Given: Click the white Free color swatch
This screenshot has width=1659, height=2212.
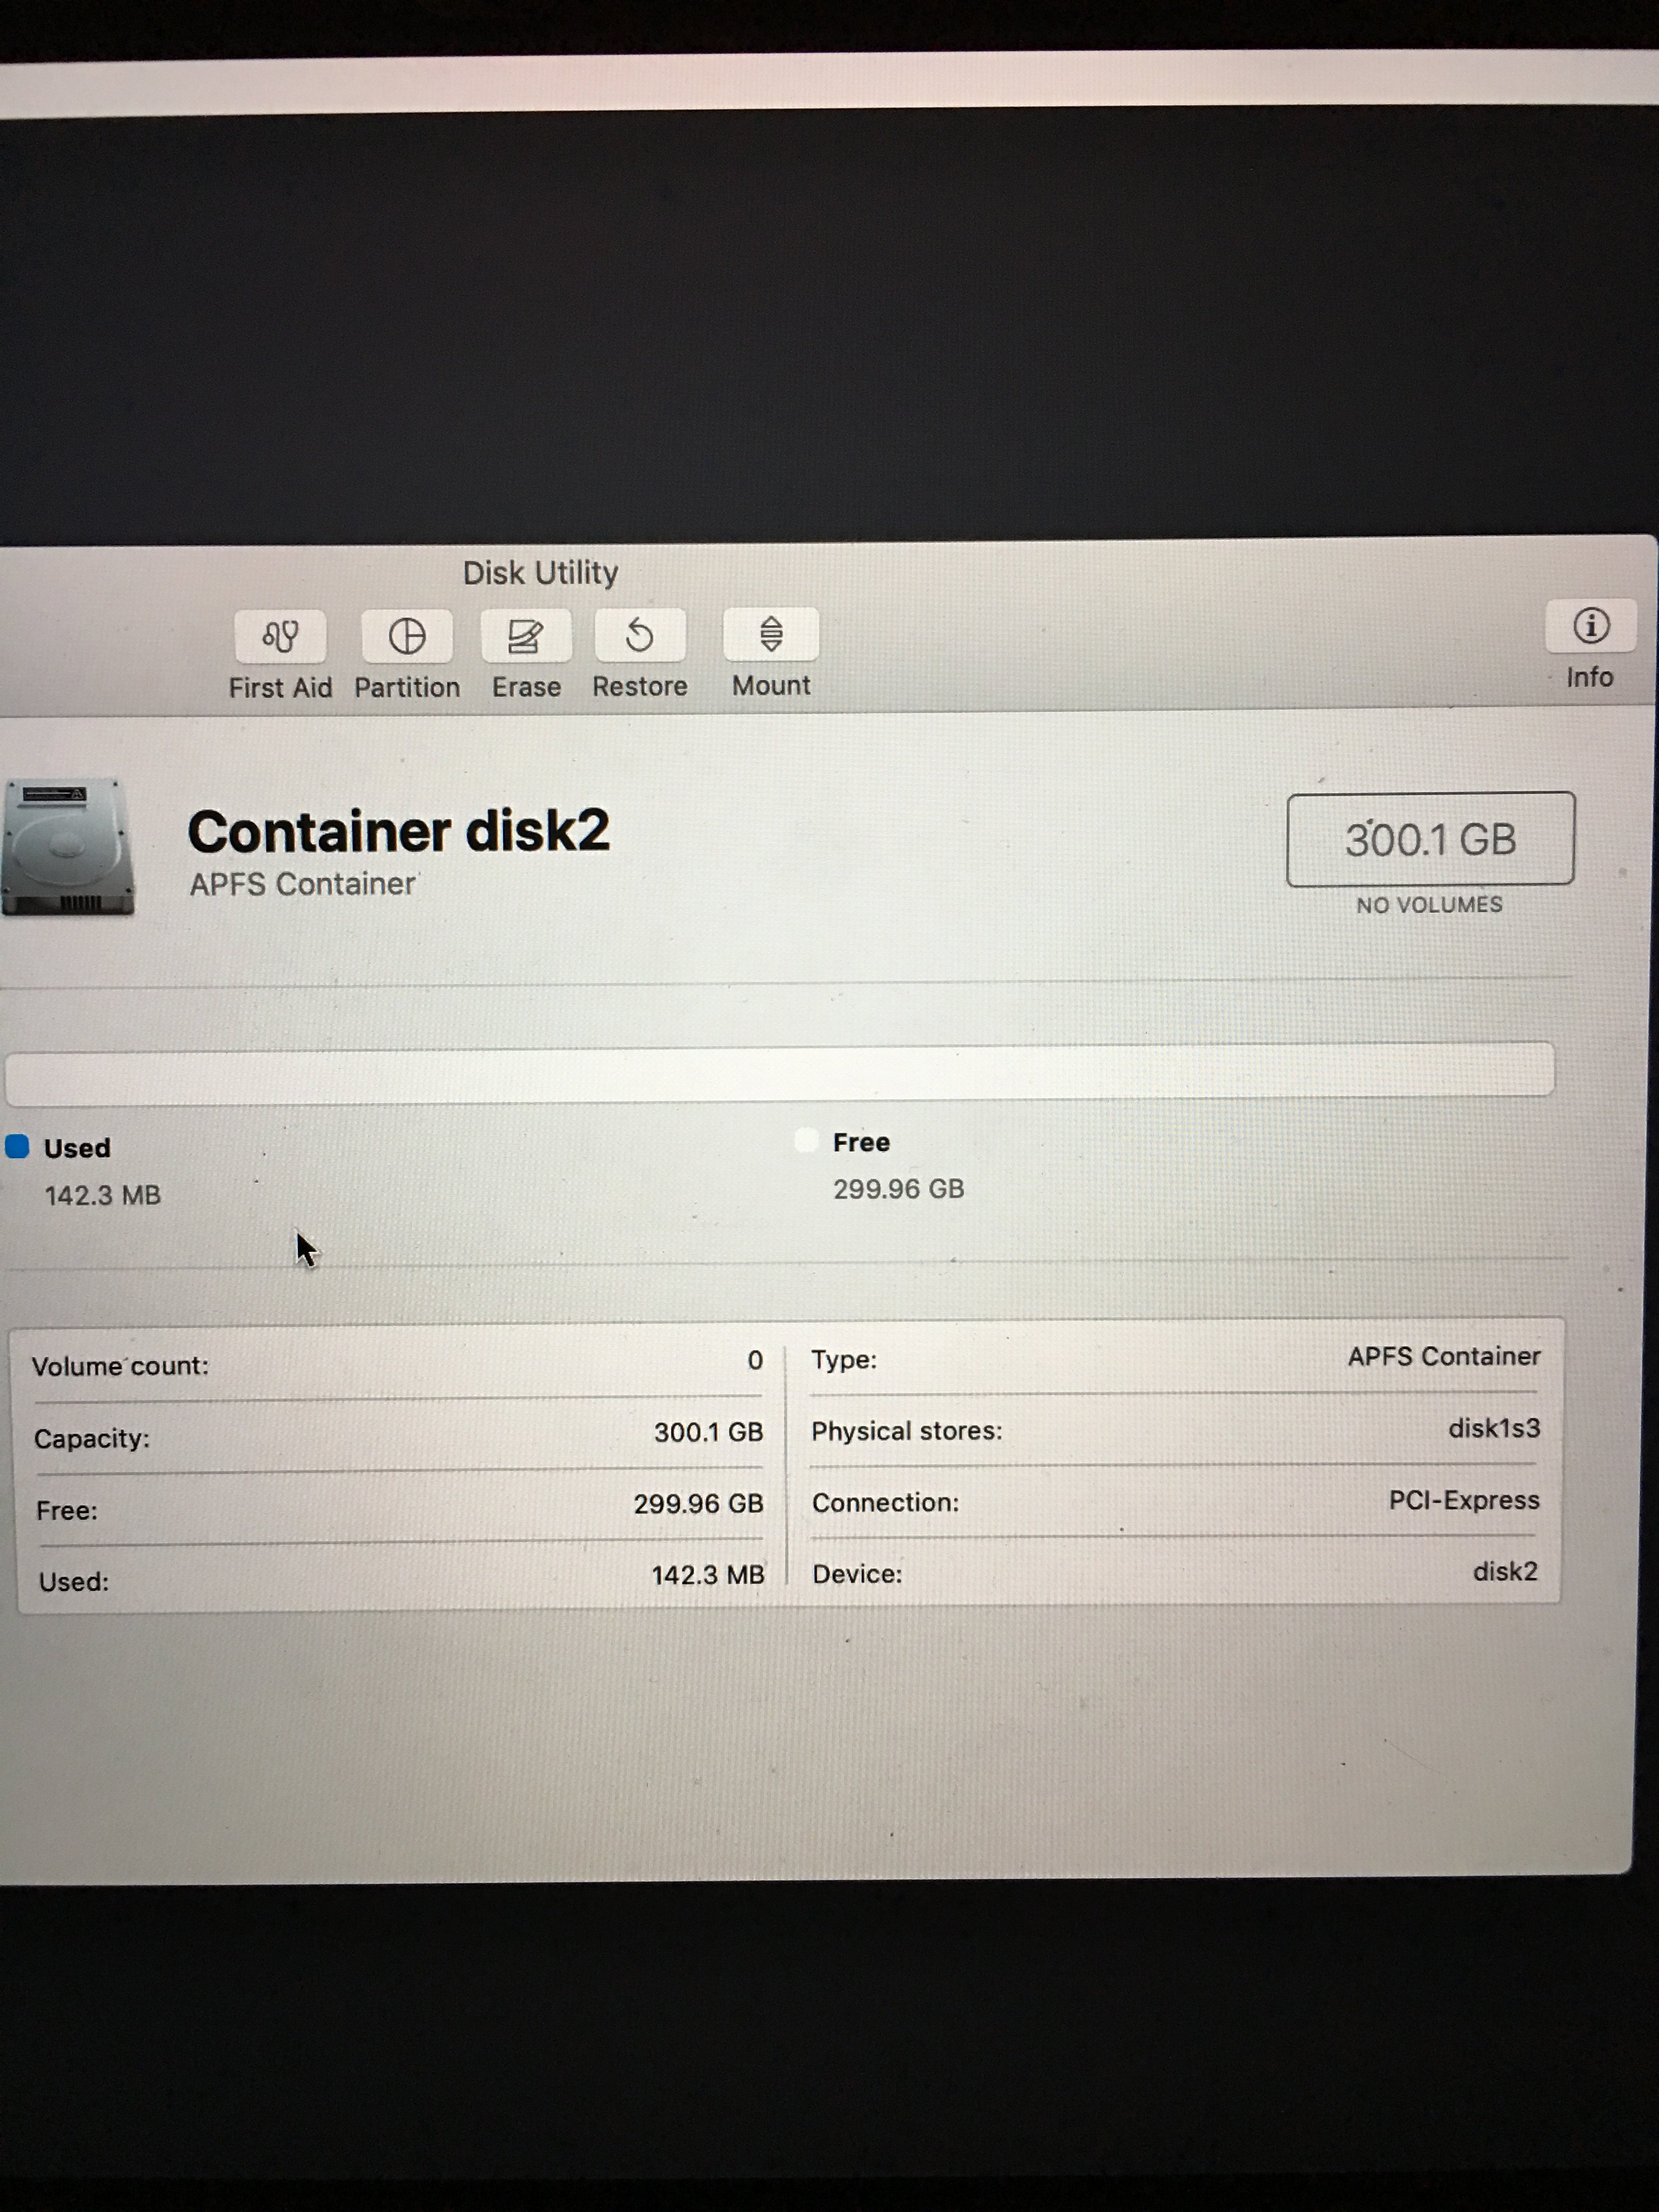Looking at the screenshot, I should [x=806, y=1140].
